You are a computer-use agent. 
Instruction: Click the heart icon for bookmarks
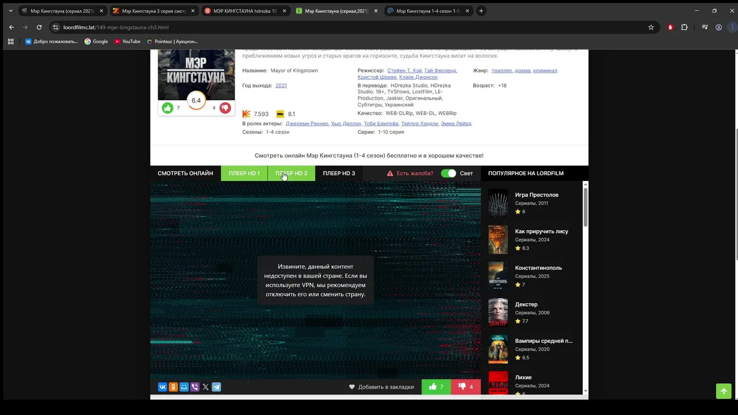(352, 387)
